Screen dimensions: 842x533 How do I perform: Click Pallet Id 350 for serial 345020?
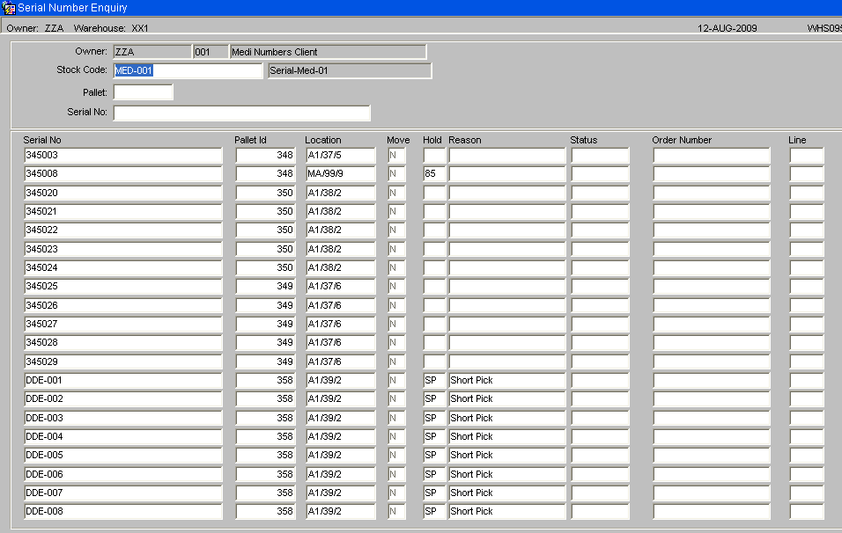click(265, 193)
